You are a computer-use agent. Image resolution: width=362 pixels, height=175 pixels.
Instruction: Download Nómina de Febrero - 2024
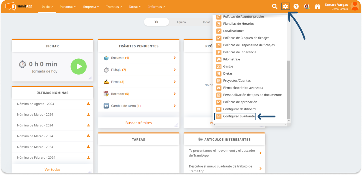pyautogui.click(x=88, y=157)
